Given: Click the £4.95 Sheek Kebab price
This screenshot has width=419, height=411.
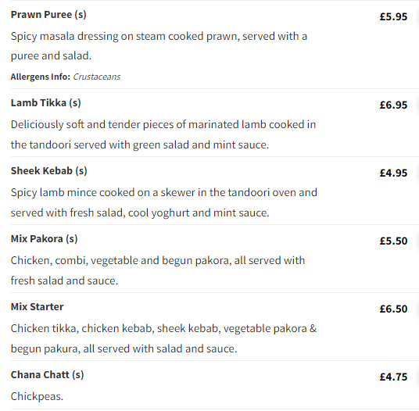Looking at the screenshot, I should pos(393,173).
